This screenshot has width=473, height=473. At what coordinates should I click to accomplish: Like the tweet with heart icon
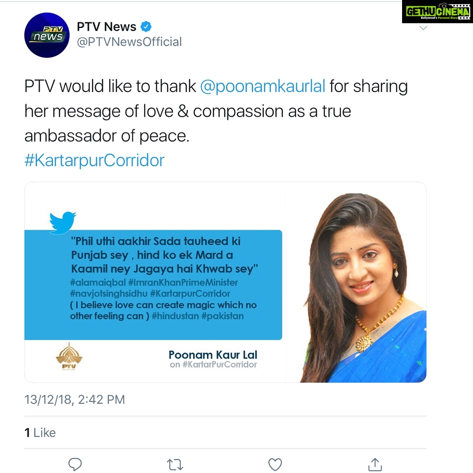click(275, 464)
